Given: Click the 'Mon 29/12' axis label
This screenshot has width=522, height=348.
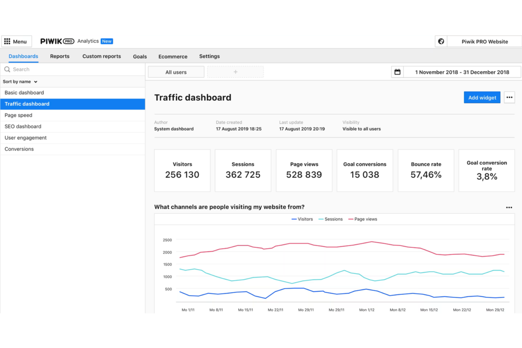Looking at the screenshot, I should point(495,310).
